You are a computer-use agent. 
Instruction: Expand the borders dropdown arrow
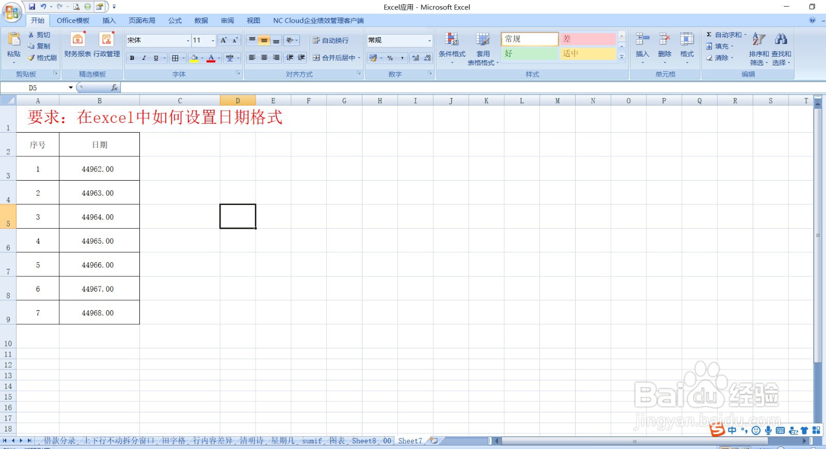click(x=184, y=58)
